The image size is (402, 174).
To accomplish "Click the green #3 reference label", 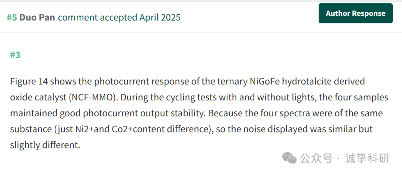I will tap(15, 55).
